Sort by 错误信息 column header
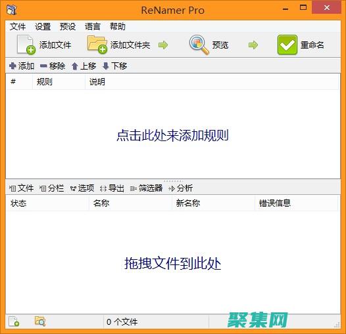The height and width of the screenshot is (334, 346). click(x=297, y=203)
